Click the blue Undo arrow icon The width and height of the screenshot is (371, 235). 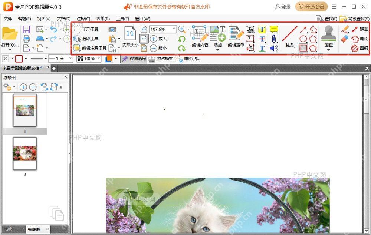[x=54, y=29]
